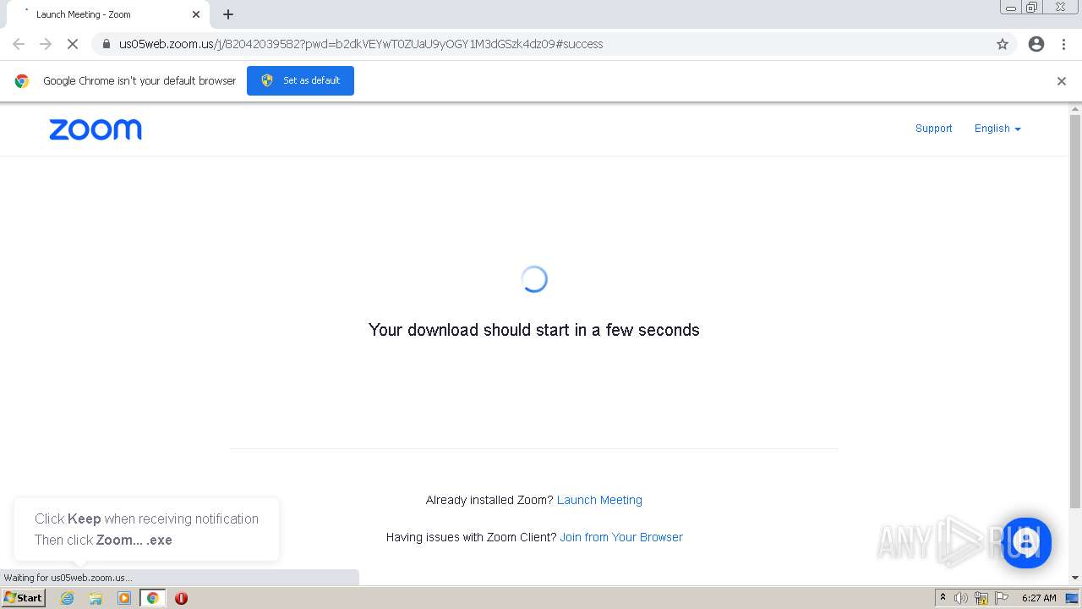Click the network tray icon
The width and height of the screenshot is (1082, 609).
pyautogui.click(x=982, y=598)
